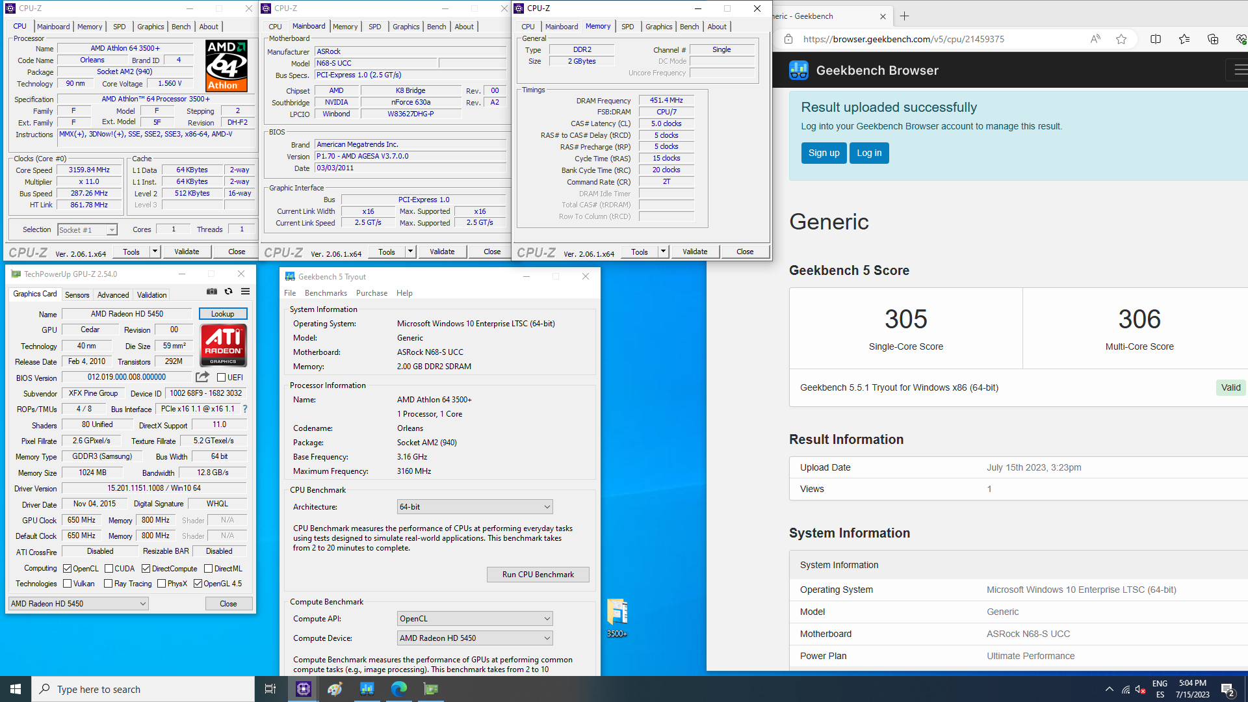Open Microsoft Edge taskbar icon

click(399, 689)
